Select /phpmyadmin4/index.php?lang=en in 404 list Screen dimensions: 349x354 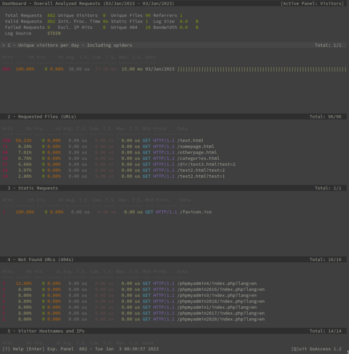coord(217,283)
